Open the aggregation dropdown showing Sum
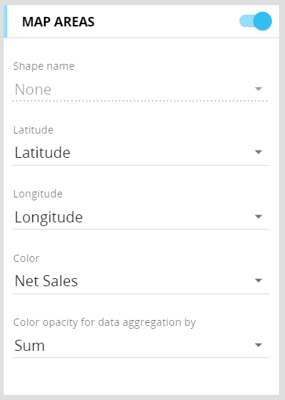The height and width of the screenshot is (400, 285). click(x=141, y=346)
